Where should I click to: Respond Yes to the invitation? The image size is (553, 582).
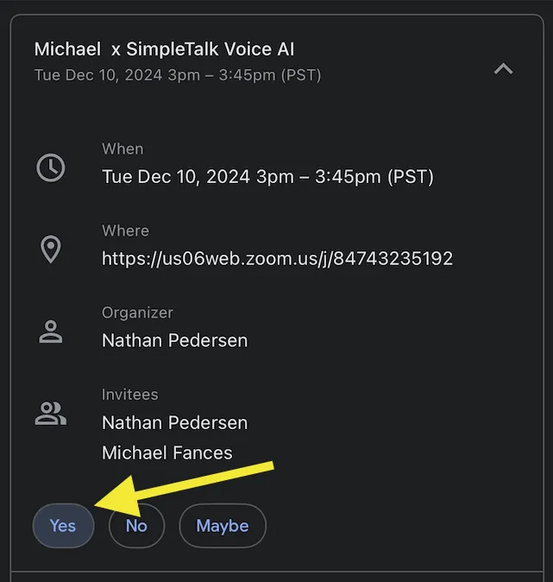[x=63, y=526]
